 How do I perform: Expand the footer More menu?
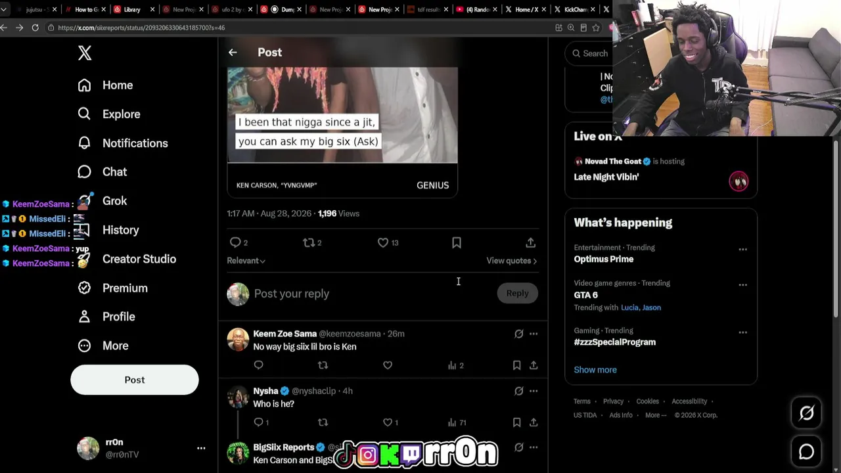point(656,415)
